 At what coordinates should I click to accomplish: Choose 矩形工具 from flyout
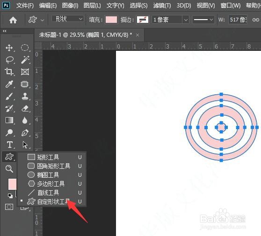52,157
